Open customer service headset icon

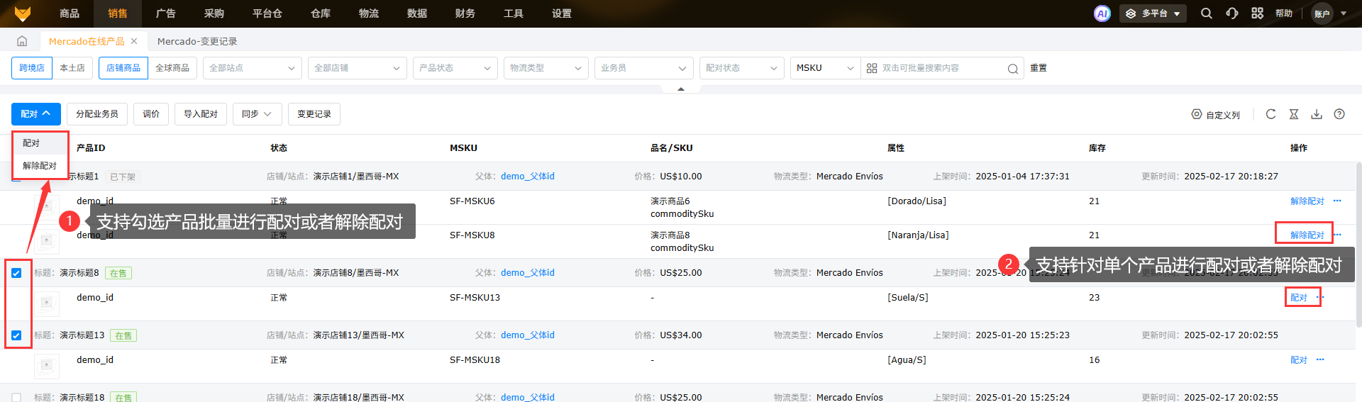pyautogui.click(x=1231, y=13)
